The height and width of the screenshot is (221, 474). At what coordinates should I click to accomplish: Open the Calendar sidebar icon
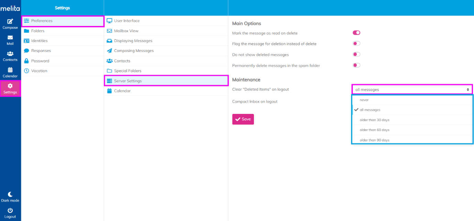pos(10,72)
